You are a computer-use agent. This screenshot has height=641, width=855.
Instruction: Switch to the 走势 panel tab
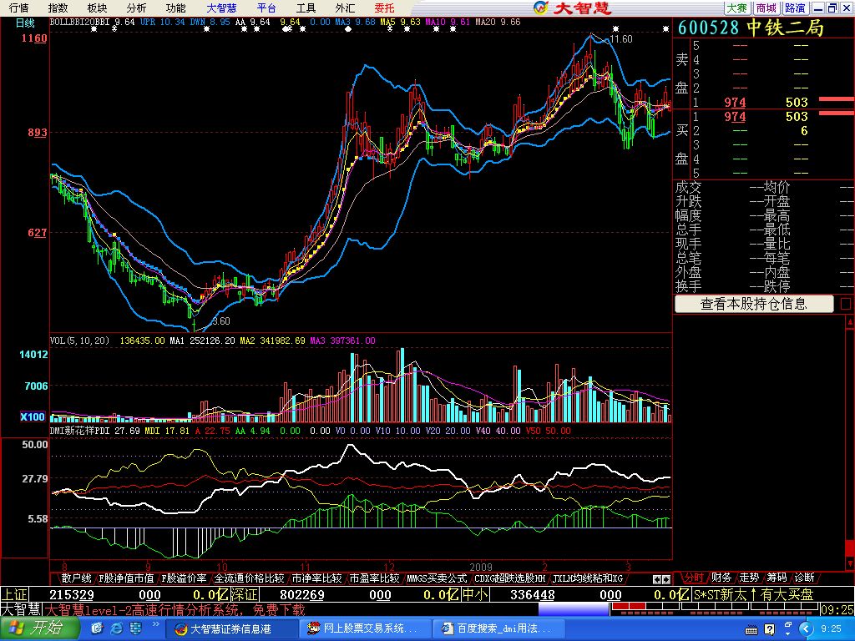click(x=749, y=578)
